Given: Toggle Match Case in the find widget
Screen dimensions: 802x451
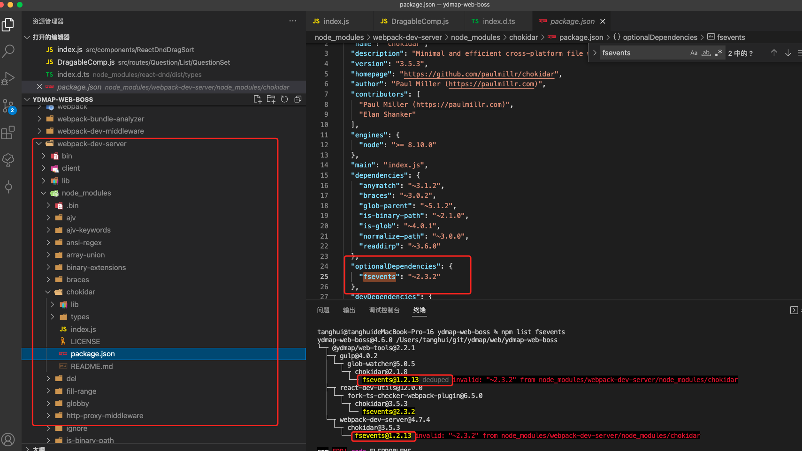Looking at the screenshot, I should click(x=694, y=53).
